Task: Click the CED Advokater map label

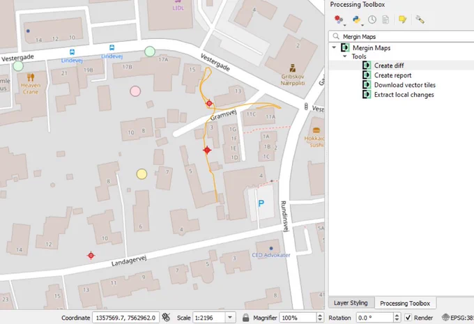Action: [271, 255]
